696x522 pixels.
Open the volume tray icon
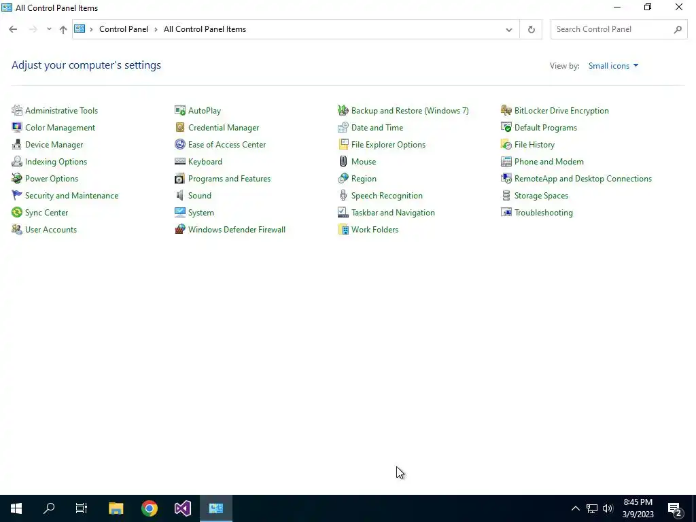pyautogui.click(x=608, y=508)
